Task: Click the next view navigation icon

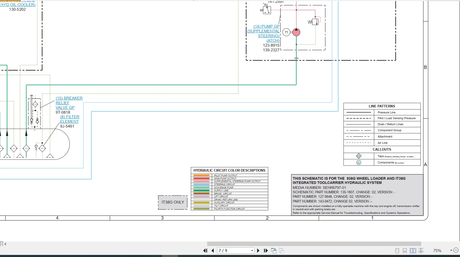Action: click(x=282, y=251)
